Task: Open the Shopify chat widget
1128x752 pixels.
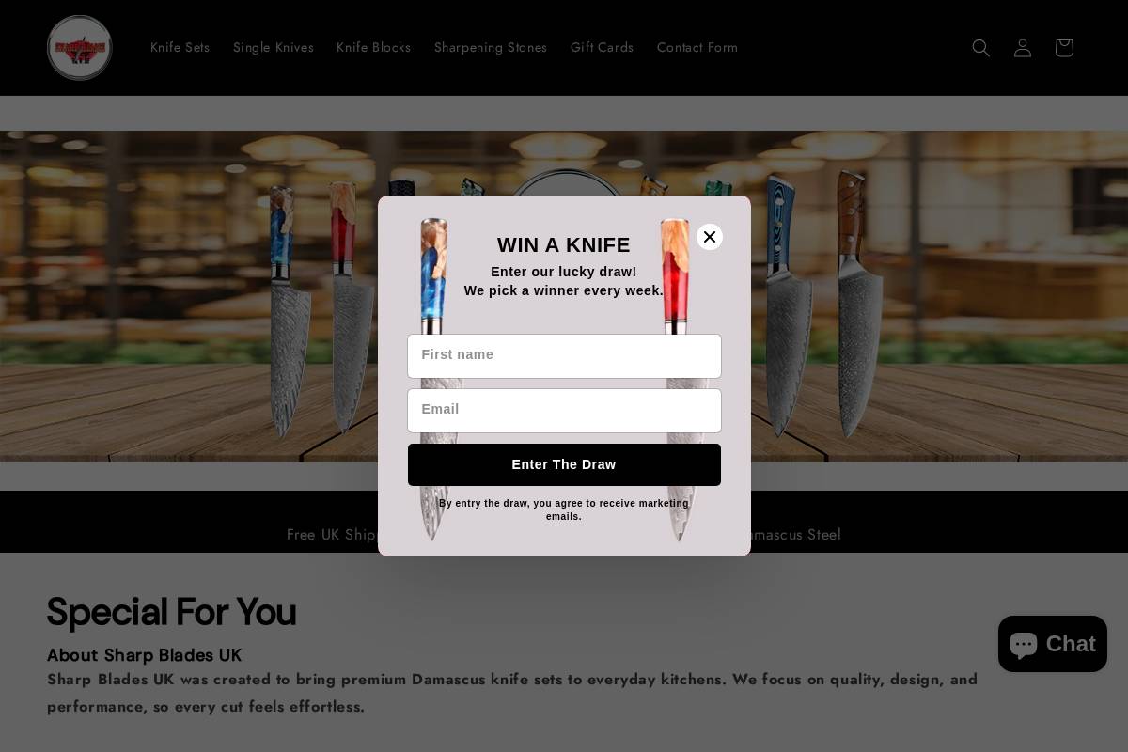Action: pos(1053,644)
